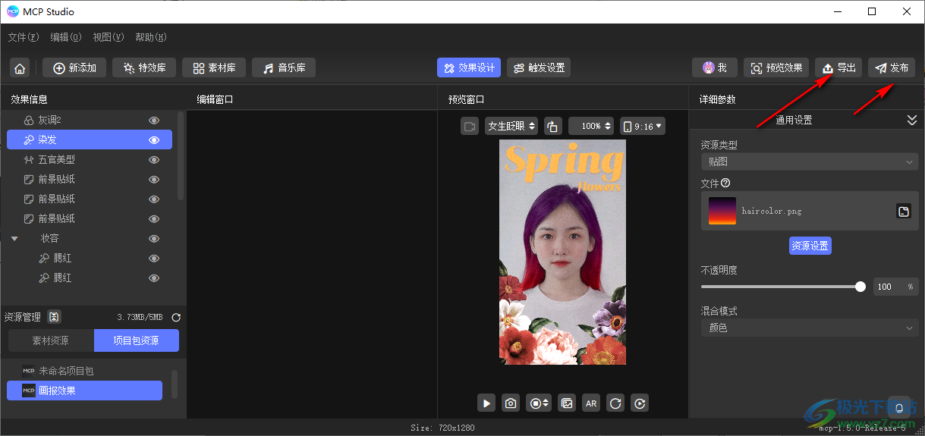Select the 灰调2 effect row
Screen dimensions: 925x436
(90, 121)
